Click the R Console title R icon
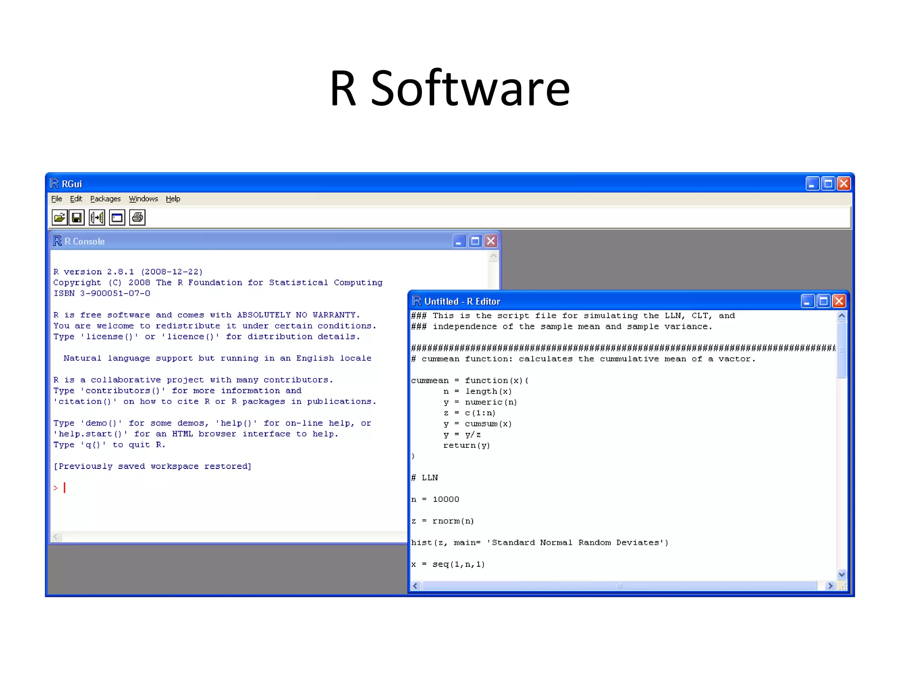Screen dimensions: 900x675 [57, 241]
